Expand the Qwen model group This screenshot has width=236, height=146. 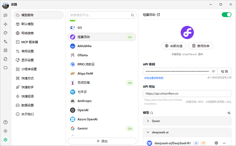click(187, 121)
